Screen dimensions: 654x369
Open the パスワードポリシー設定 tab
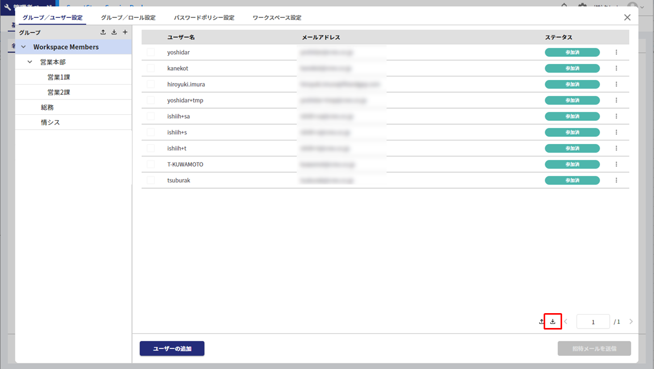click(204, 17)
